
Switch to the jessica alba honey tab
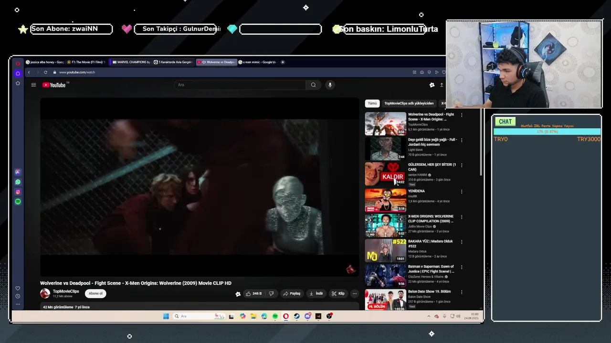(44, 62)
